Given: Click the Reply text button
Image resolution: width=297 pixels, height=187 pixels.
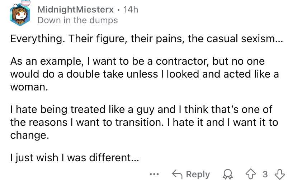Looking at the screenshot, I should [x=198, y=174].
